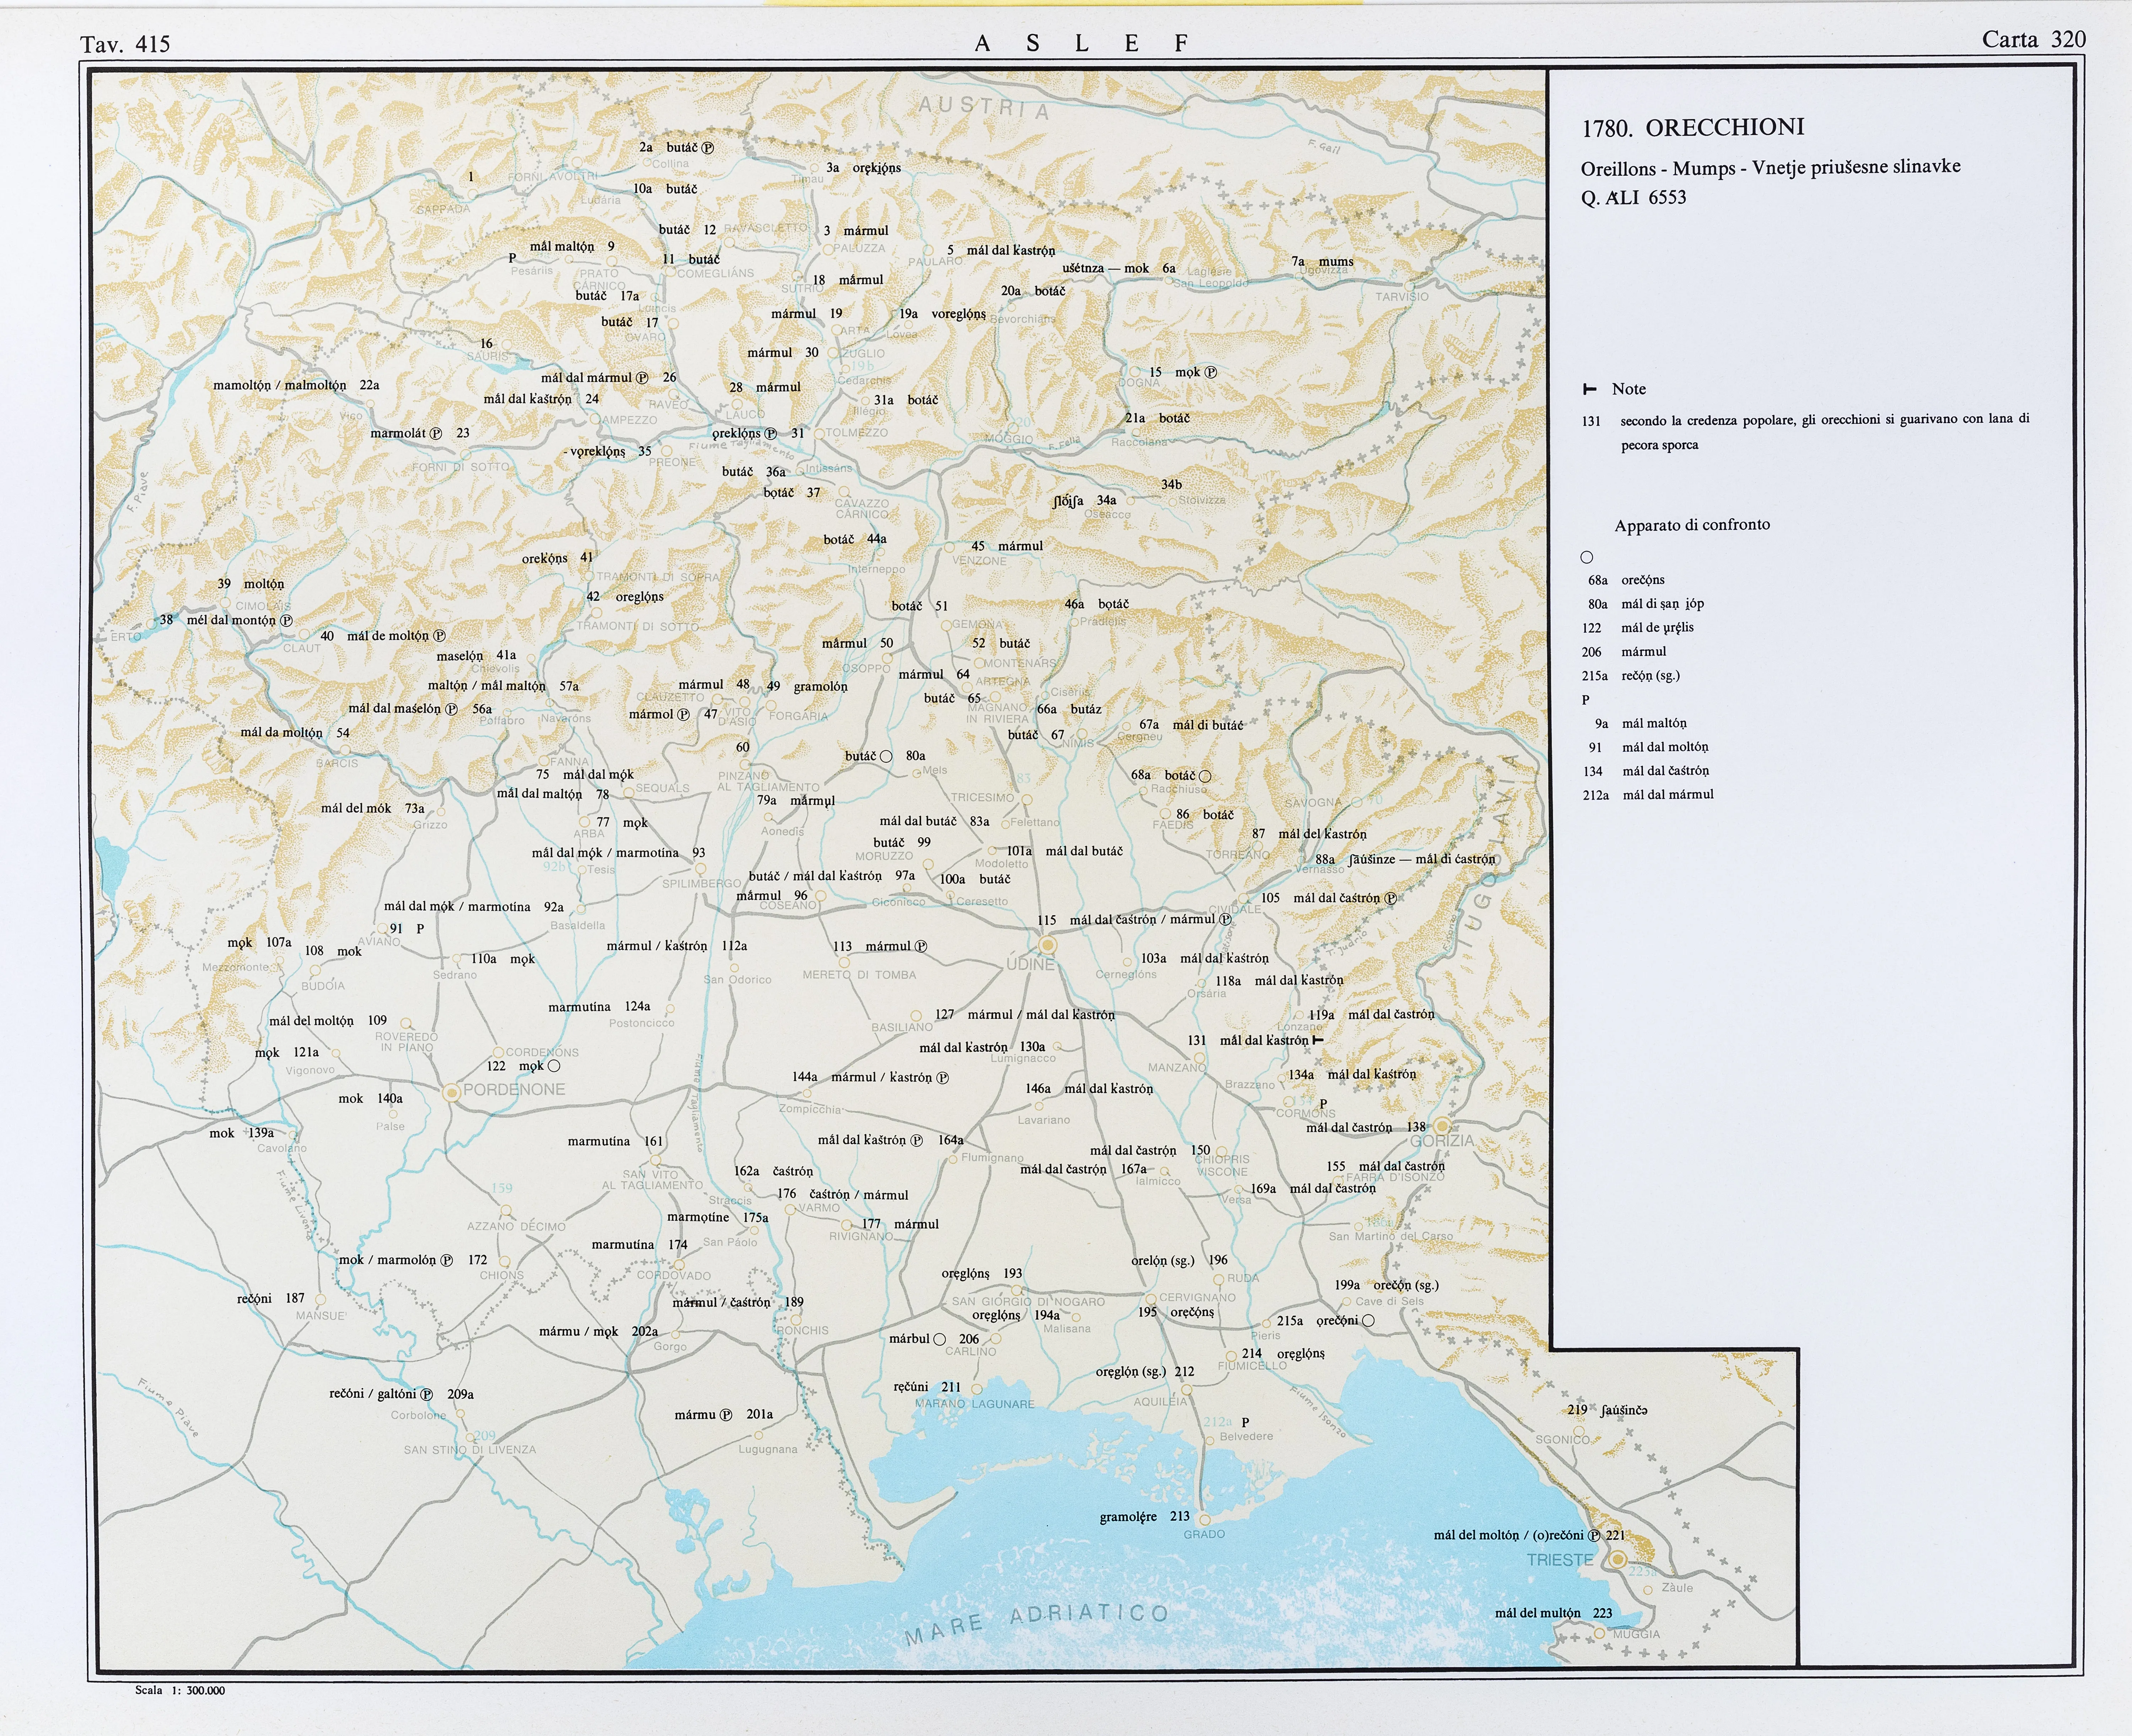Screen dimensions: 2132x1736
Task: Click the Q. ALI 6553 reference
Action: point(1633,198)
